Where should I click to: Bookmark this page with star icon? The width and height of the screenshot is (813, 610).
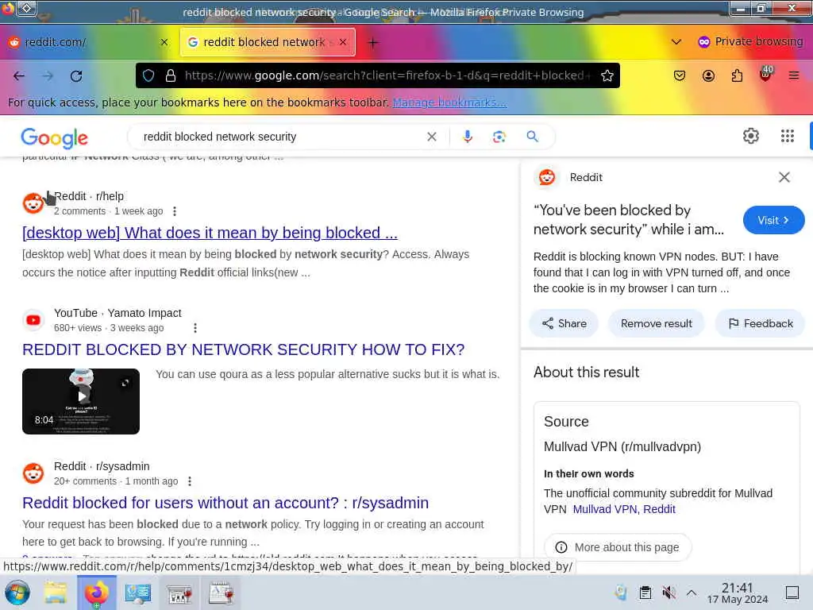tap(607, 75)
